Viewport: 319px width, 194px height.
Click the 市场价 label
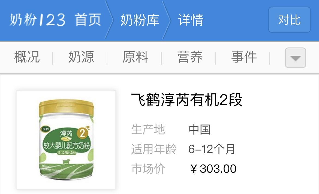[x=148, y=169]
